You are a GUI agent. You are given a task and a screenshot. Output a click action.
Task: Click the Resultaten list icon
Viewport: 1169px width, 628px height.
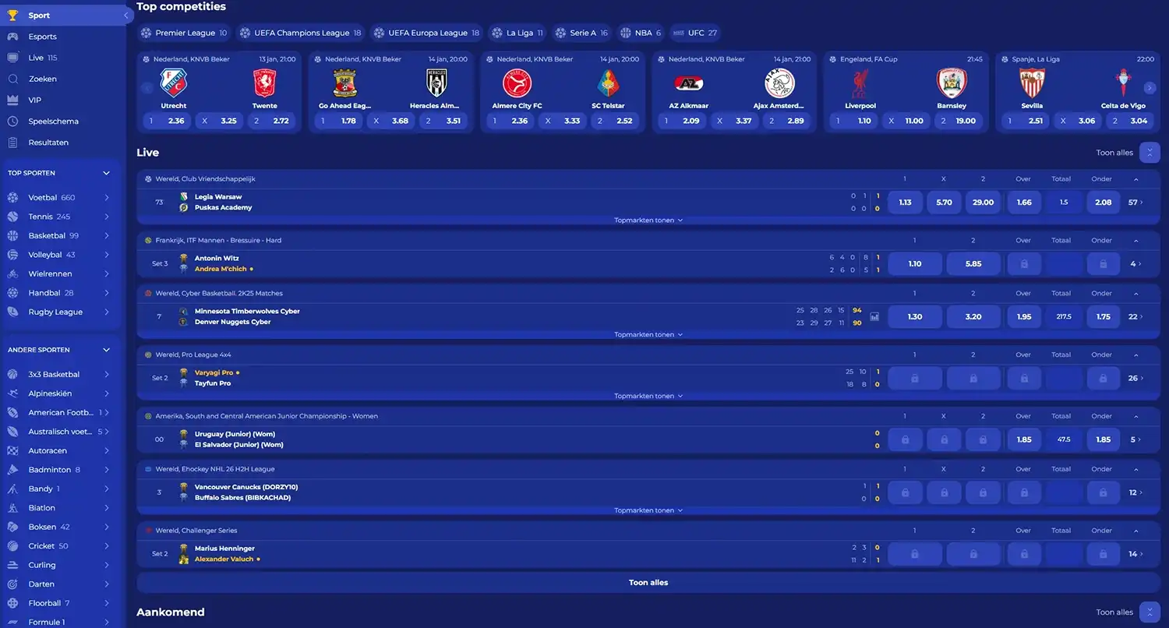pyautogui.click(x=12, y=143)
